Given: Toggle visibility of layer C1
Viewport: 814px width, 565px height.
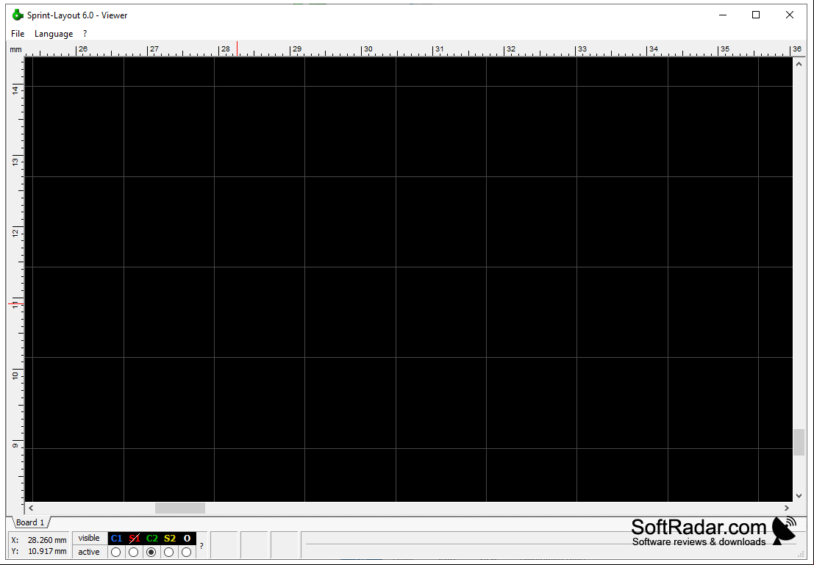Looking at the screenshot, I should [x=116, y=539].
